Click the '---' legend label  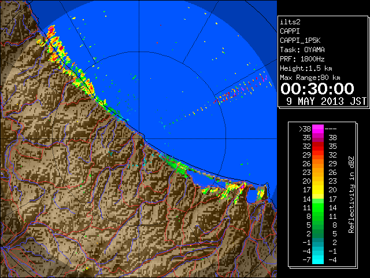tap(331, 129)
